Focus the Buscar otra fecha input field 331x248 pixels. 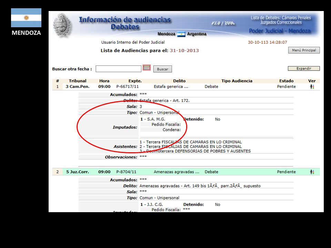[x=118, y=69]
